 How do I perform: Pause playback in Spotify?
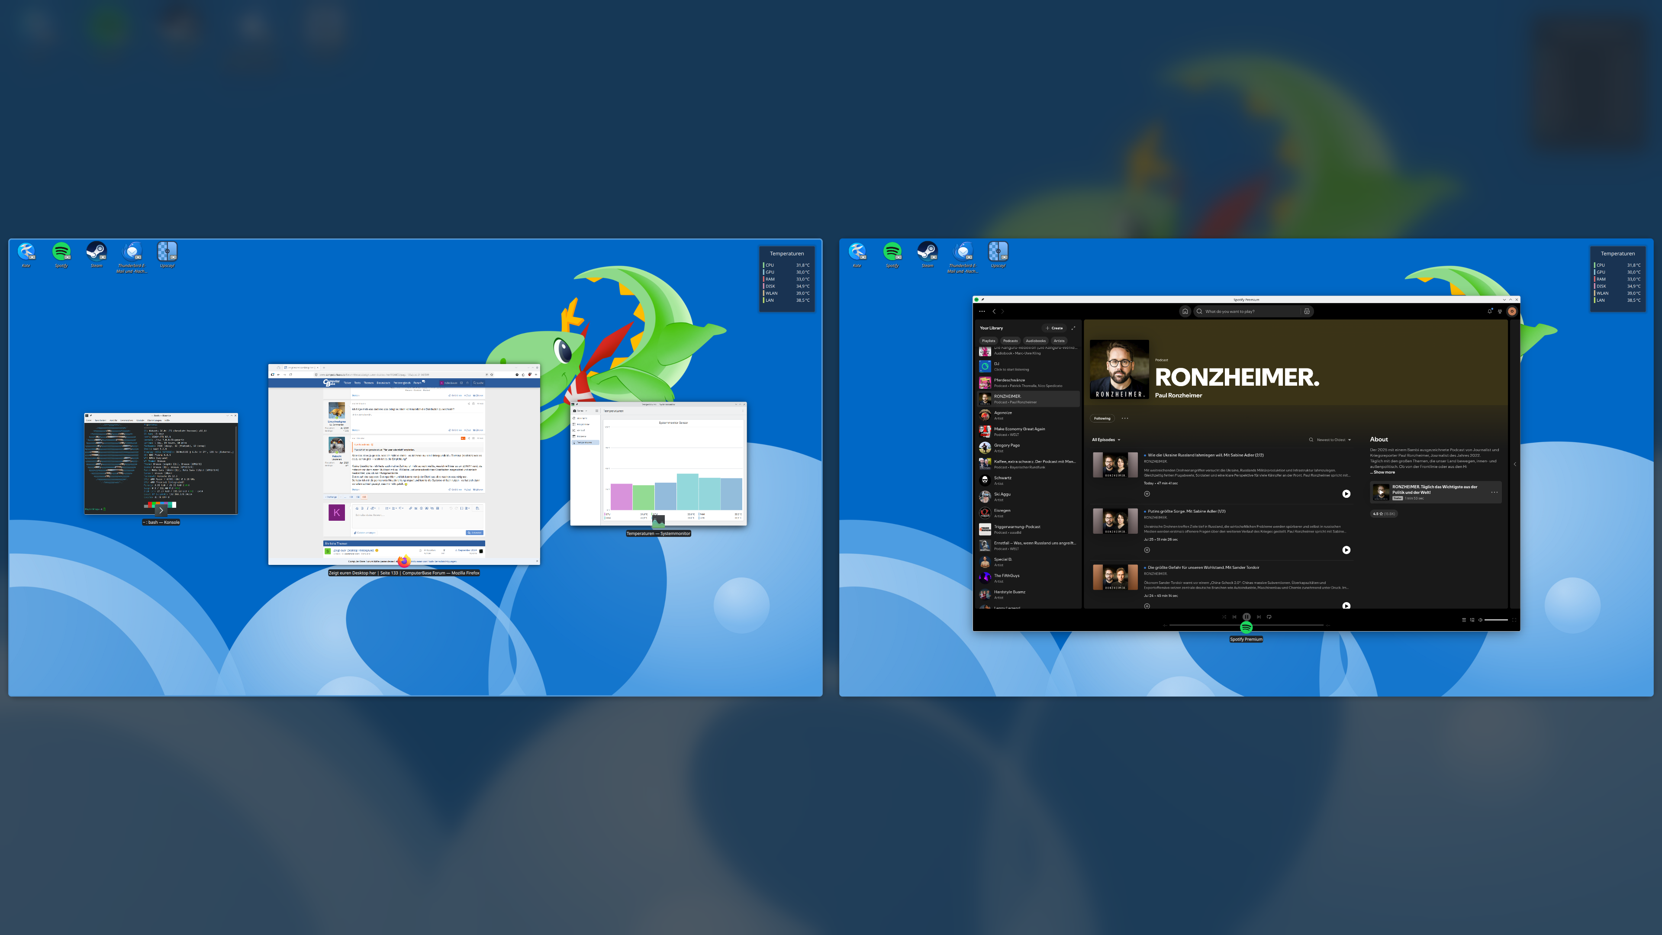[1246, 617]
